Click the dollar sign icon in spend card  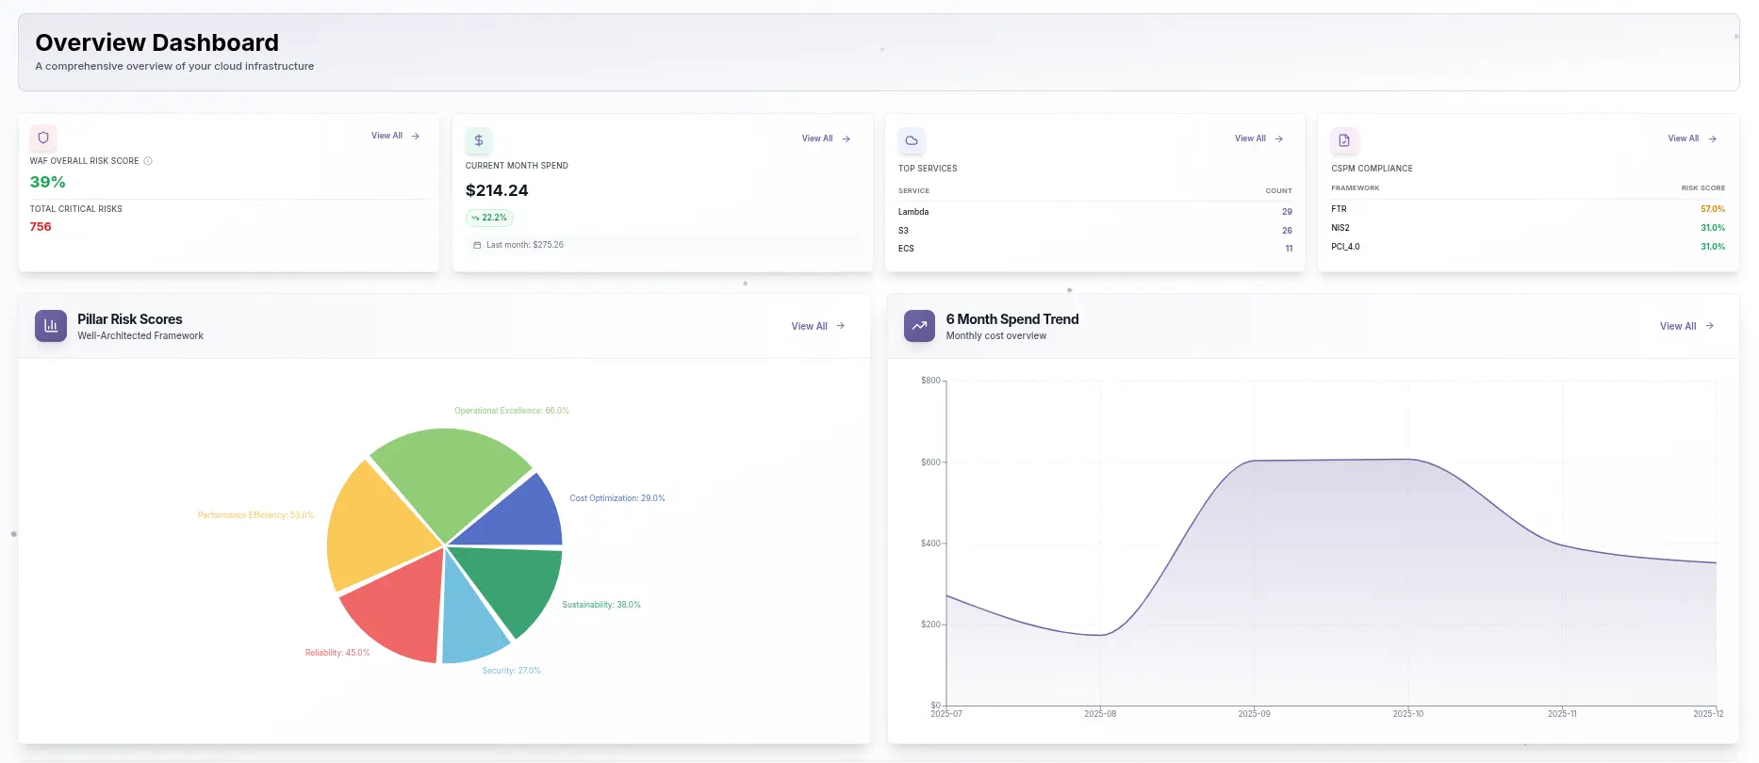(479, 140)
